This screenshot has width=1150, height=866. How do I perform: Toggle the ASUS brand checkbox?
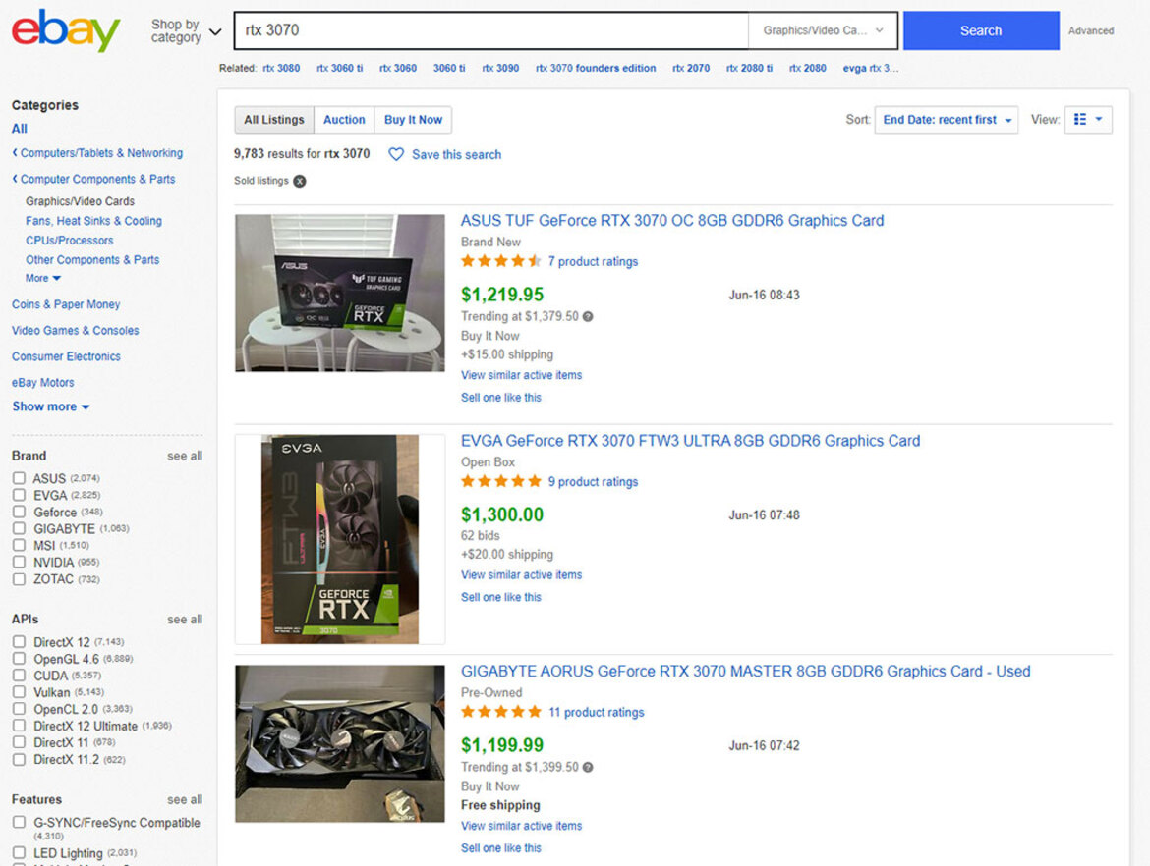[19, 478]
